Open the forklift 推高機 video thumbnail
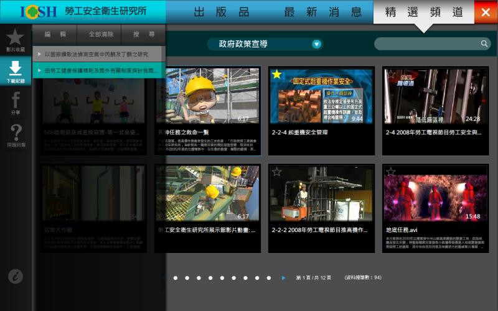Image resolution: width=498 pixels, height=311 pixels. point(321,193)
